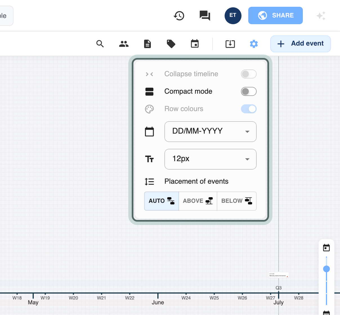
Task: Click the font size Tt icon
Action: point(149,159)
